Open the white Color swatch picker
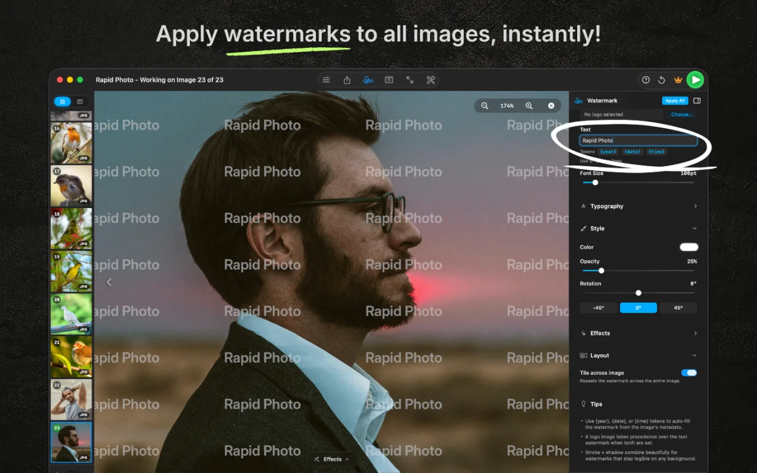Viewport: 757px width, 473px height. click(689, 247)
